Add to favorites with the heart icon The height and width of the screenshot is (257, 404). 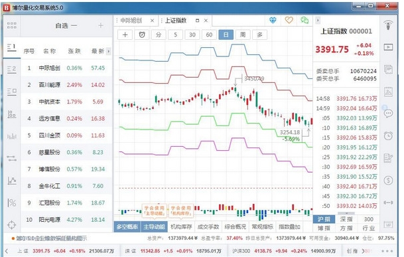[289, 20]
